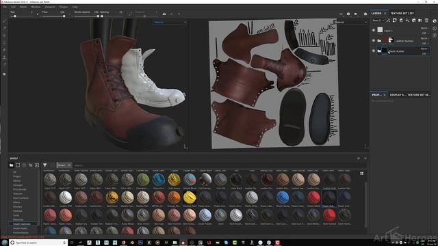Viewport: 438px width, 246px height.
Task: Open the 2D viewport Material dropdown
Action: click(350, 23)
